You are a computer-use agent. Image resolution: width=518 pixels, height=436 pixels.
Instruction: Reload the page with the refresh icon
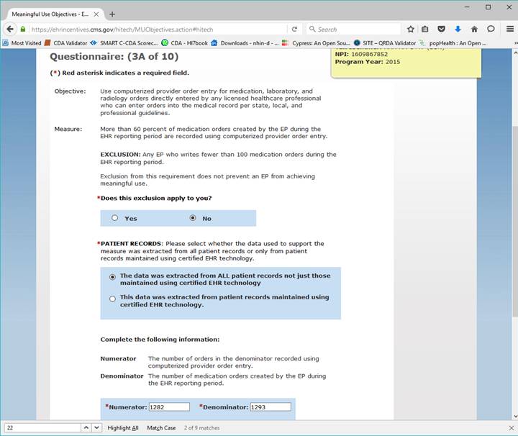pyautogui.click(x=294, y=29)
